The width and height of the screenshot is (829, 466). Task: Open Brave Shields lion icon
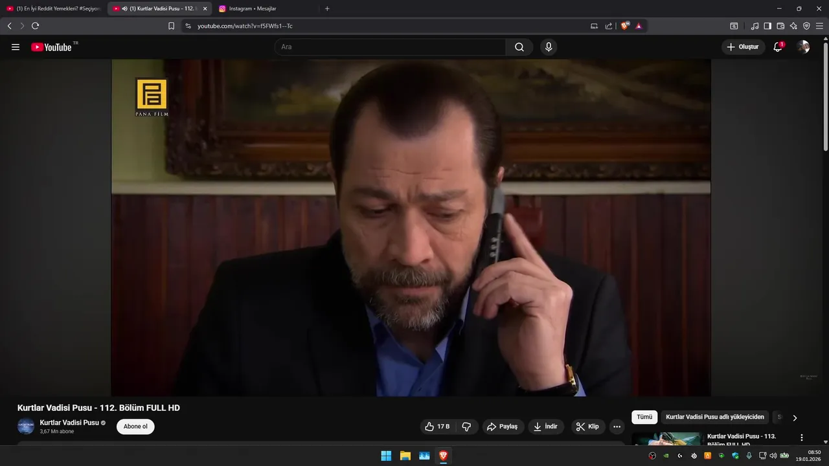pos(625,26)
